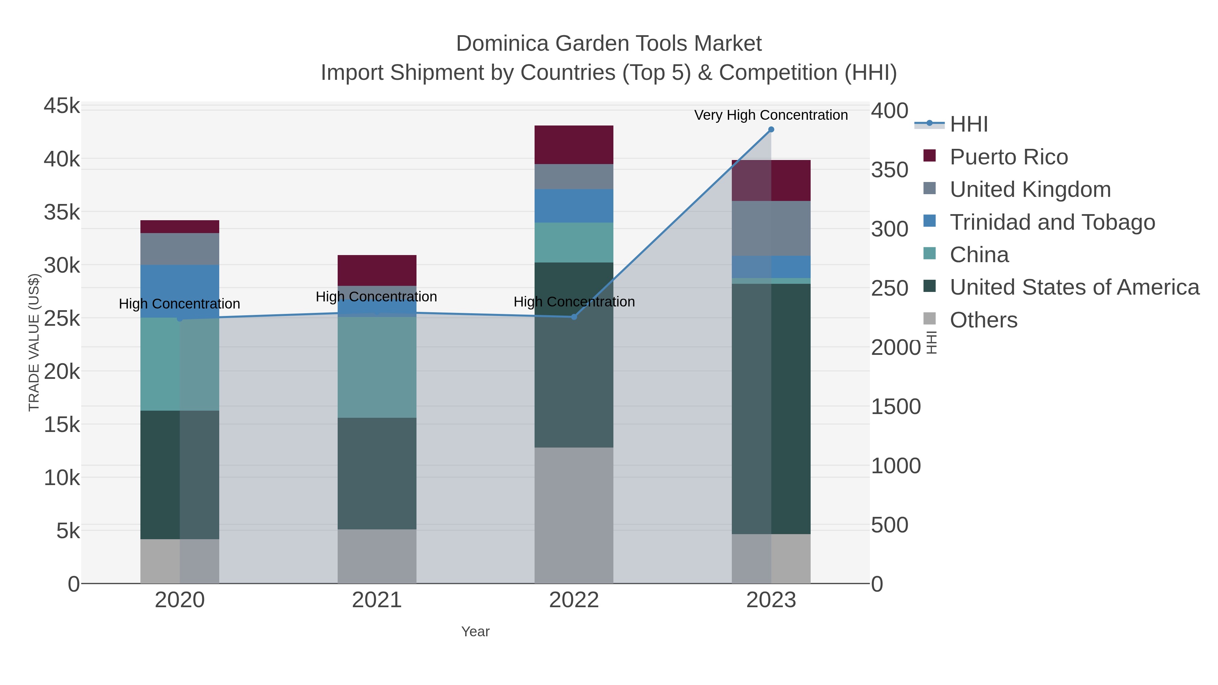The height and width of the screenshot is (685, 1218).
Task: Click the 2020 x-axis label
Action: (x=180, y=600)
